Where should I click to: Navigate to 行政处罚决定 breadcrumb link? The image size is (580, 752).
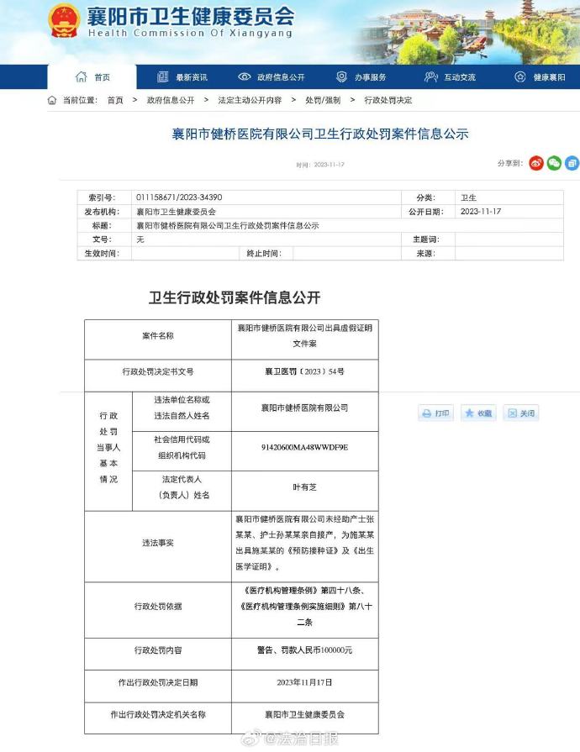pyautogui.click(x=388, y=100)
